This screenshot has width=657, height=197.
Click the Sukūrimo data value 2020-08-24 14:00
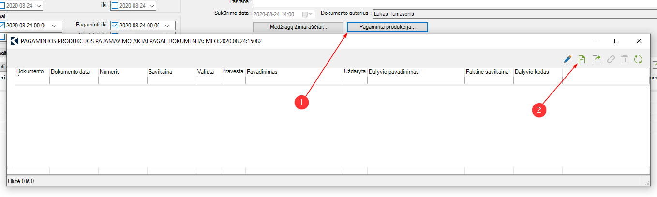274,14
